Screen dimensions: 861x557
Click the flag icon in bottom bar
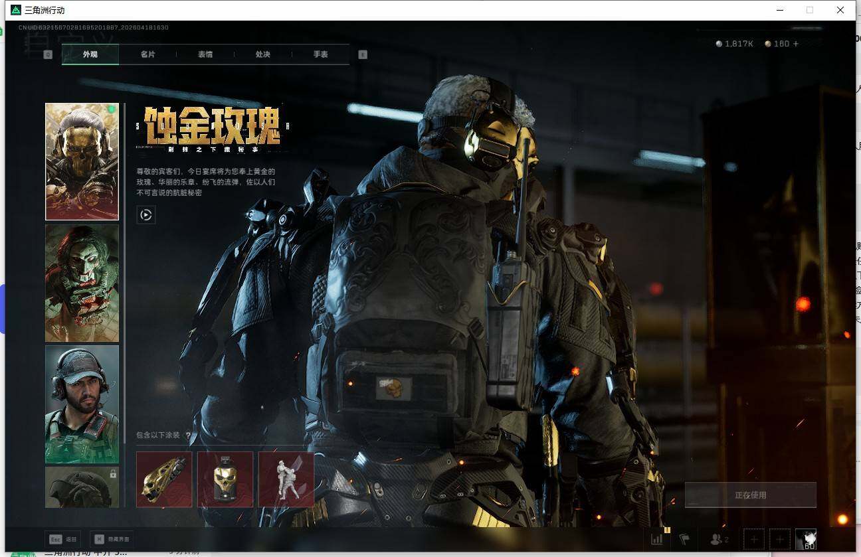click(684, 540)
